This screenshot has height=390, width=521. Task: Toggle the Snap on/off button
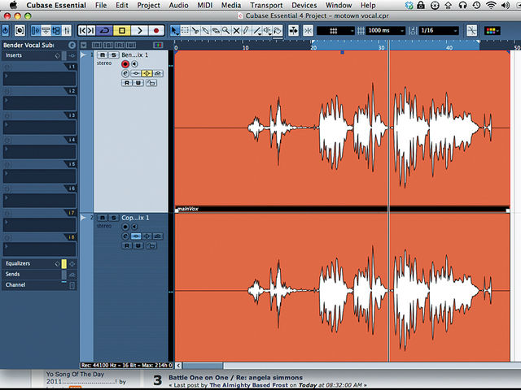(x=308, y=31)
